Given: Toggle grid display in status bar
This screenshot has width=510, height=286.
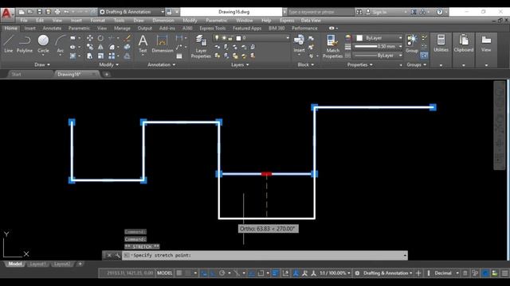Looking at the screenshot, I should pyautogui.click(x=178, y=273).
